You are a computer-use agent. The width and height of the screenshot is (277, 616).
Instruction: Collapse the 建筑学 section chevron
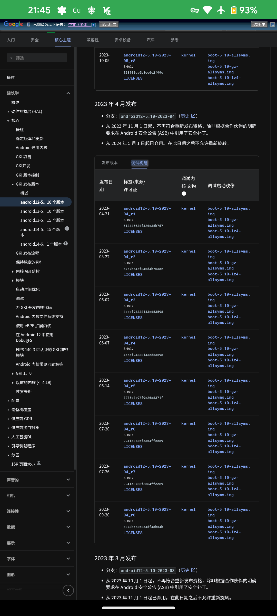click(x=68, y=93)
